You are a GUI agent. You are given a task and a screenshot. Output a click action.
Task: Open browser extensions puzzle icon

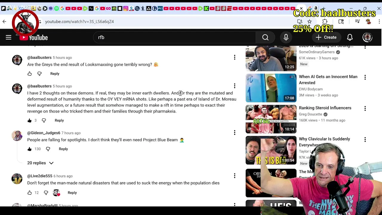tap(325, 21)
